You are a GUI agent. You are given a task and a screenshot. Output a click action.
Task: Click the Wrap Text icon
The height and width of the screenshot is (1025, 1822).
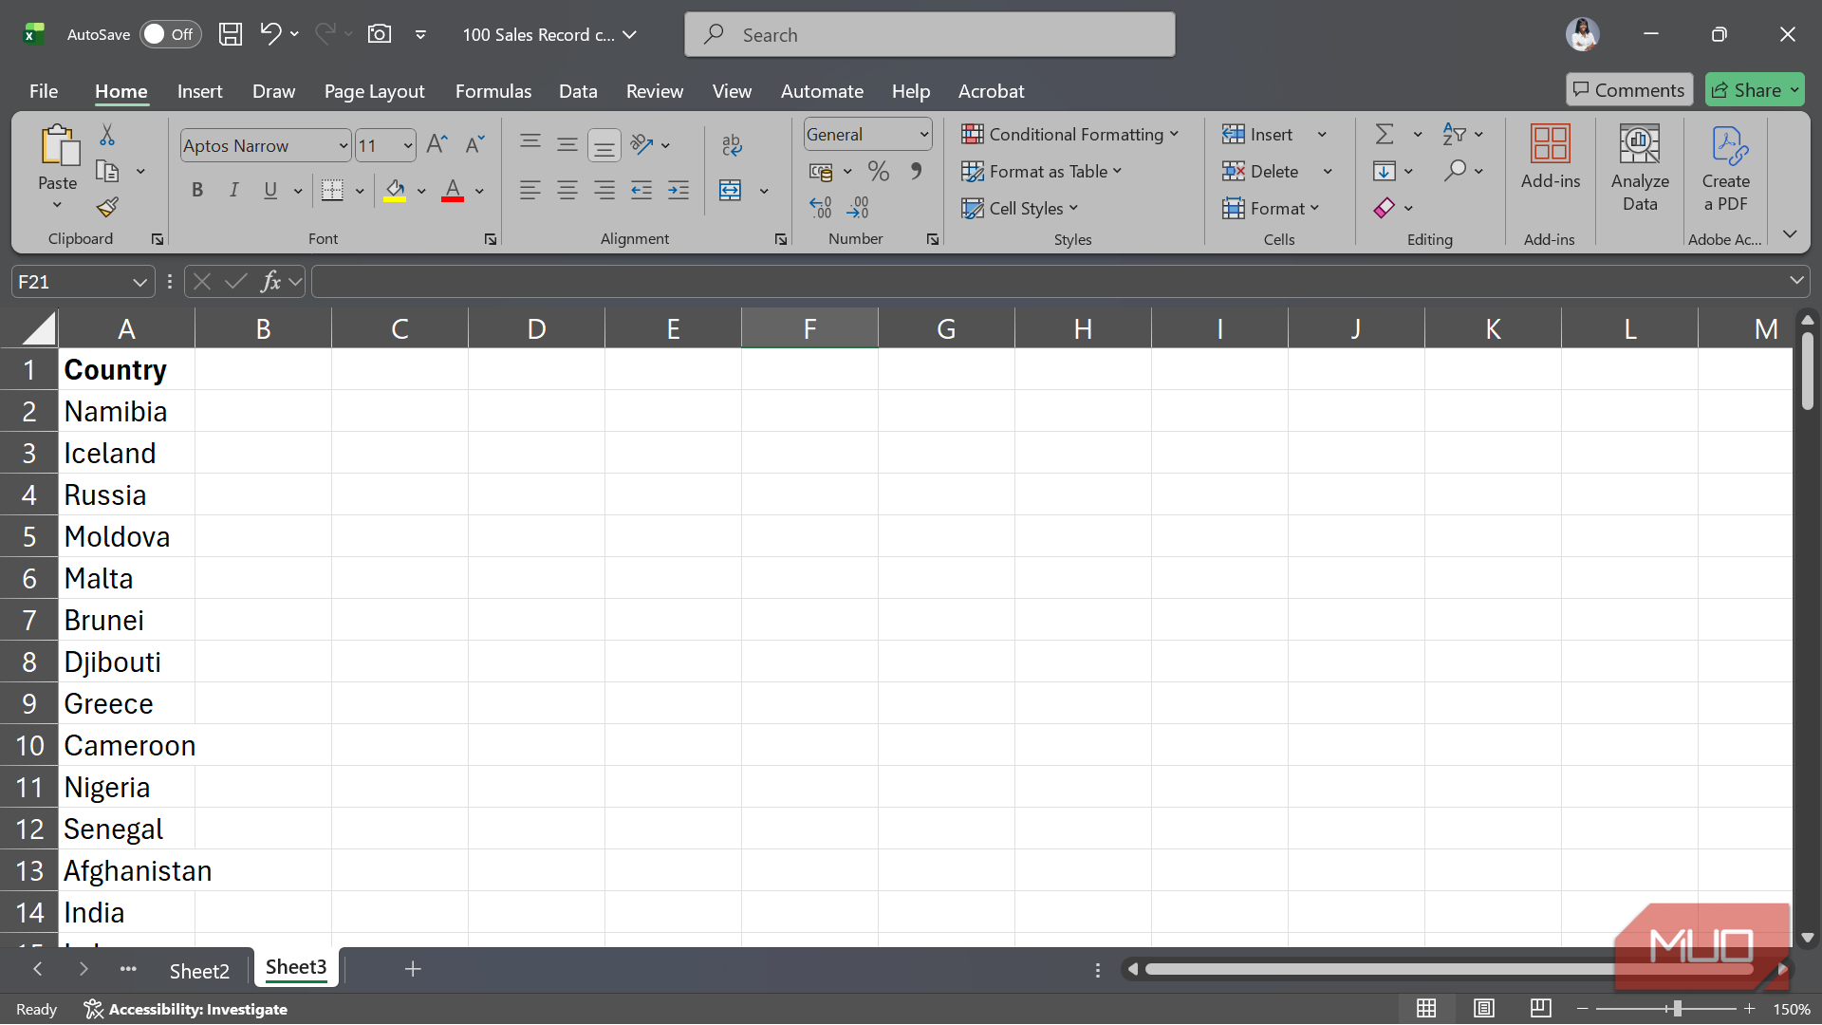(732, 145)
